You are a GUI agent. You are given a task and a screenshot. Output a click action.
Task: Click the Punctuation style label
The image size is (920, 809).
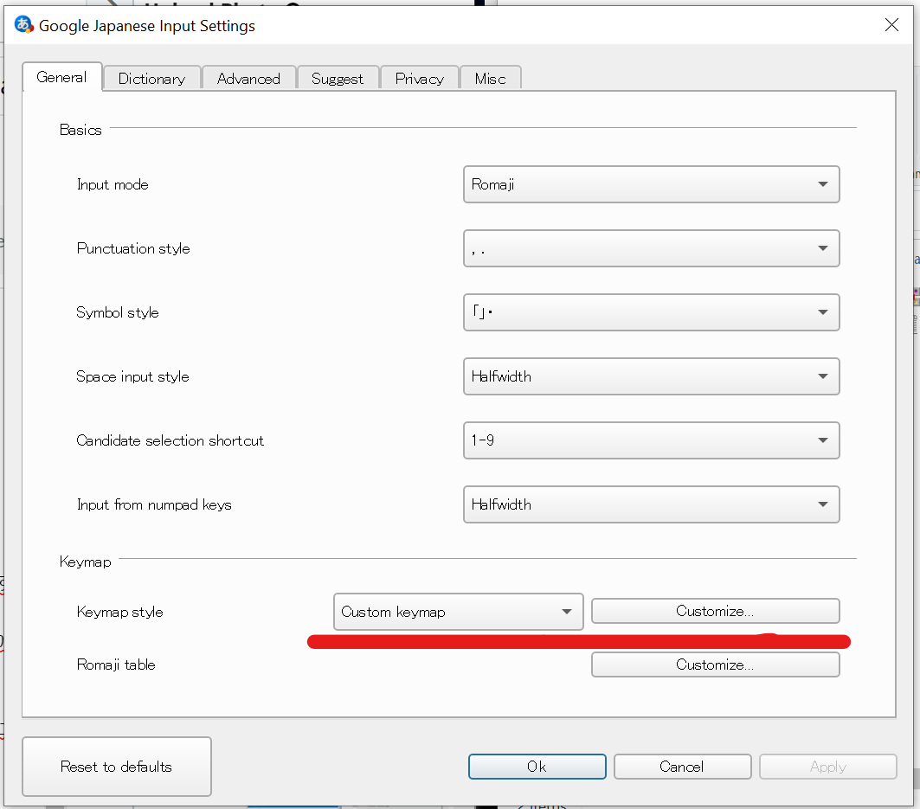[x=133, y=248]
